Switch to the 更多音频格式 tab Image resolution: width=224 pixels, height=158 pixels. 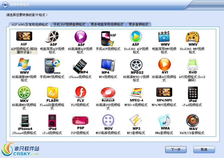tap(139, 24)
